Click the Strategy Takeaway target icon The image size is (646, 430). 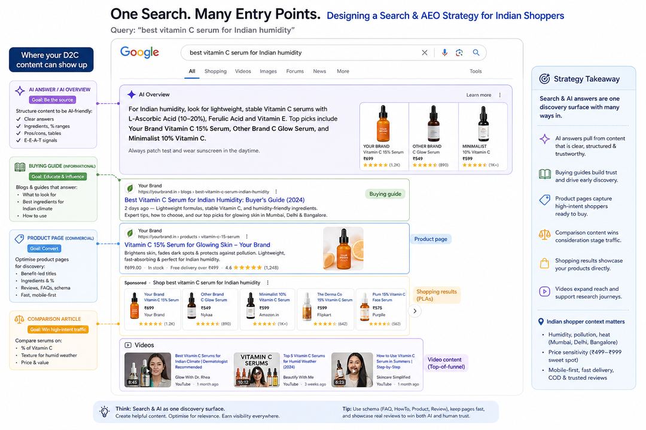click(545, 79)
